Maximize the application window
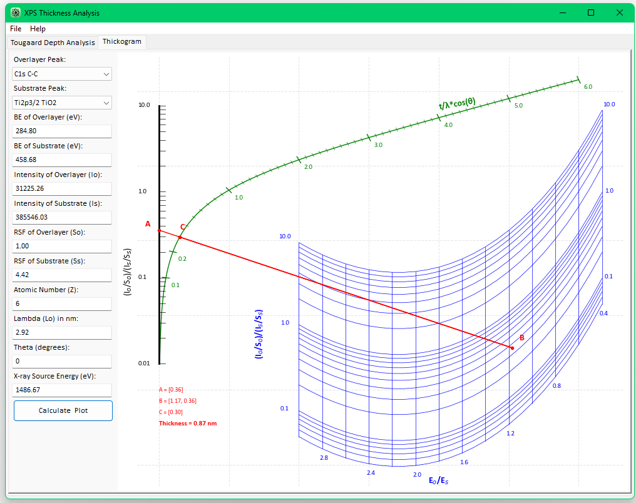This screenshot has width=636, height=503. coord(591,13)
